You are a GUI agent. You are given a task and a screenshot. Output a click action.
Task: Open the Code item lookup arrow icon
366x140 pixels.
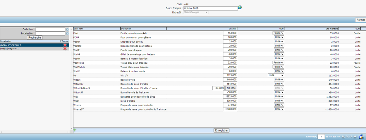(67, 30)
